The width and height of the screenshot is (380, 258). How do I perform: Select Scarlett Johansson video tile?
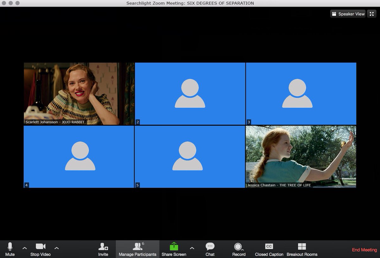pyautogui.click(x=79, y=94)
